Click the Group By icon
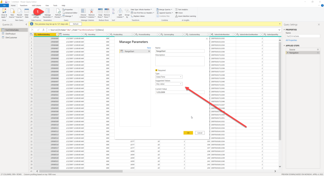Screen dimensions: 324x176 pyautogui.click(x=127, y=11)
